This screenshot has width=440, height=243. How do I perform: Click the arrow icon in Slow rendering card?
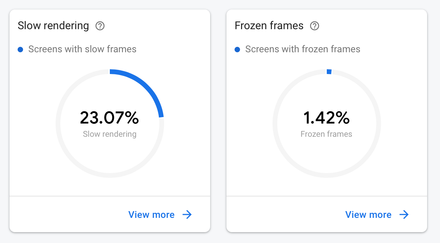[x=187, y=214]
